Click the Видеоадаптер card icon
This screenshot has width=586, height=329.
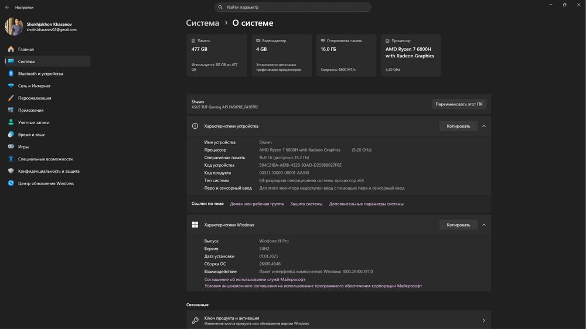coord(258,41)
